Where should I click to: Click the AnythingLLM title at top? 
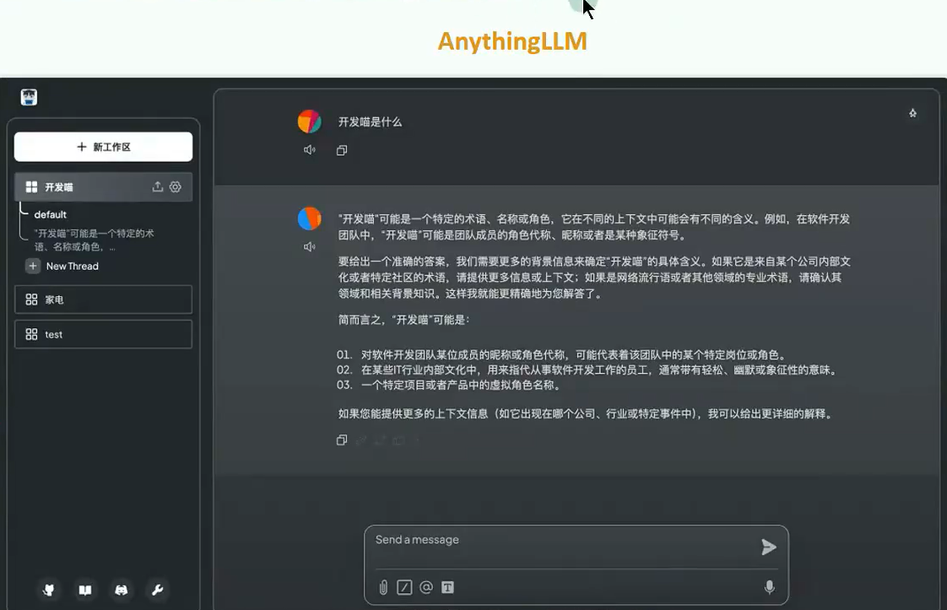pyautogui.click(x=512, y=41)
